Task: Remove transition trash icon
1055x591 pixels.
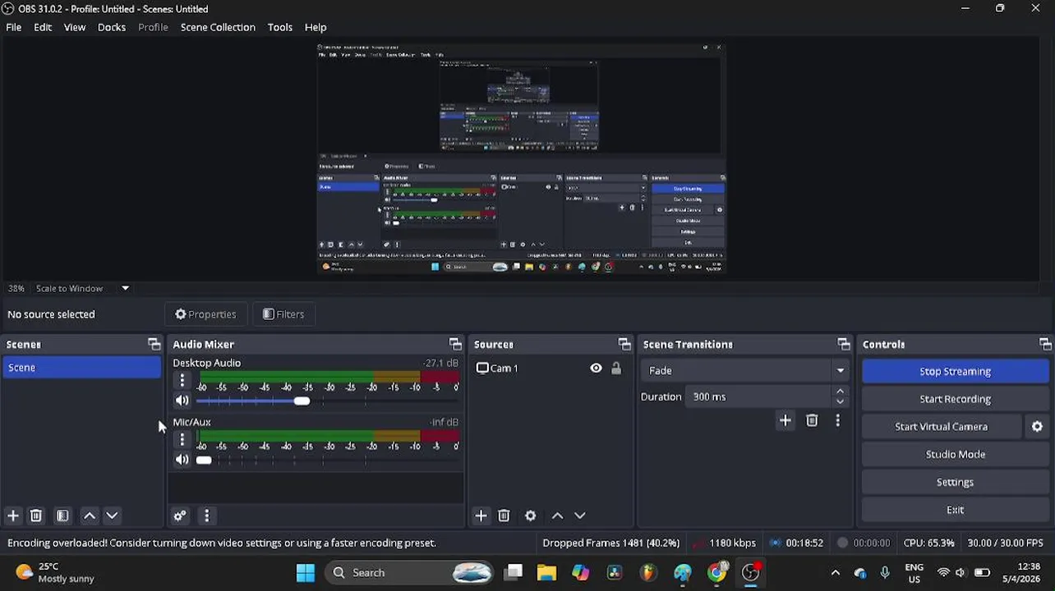Action: click(812, 420)
